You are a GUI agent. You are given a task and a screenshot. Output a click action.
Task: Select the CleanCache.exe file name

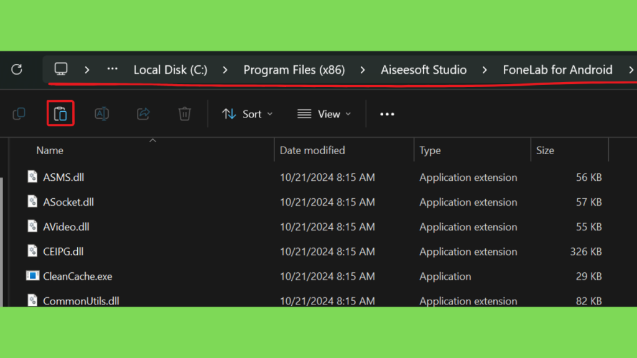pyautogui.click(x=78, y=277)
